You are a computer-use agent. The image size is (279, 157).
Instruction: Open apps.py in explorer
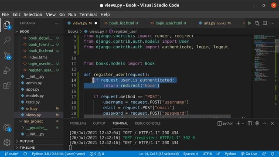(39, 89)
